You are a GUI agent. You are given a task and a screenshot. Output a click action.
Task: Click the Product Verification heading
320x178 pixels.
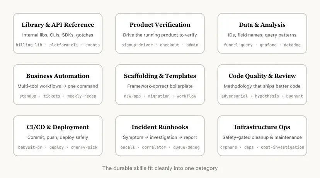pos(160,25)
